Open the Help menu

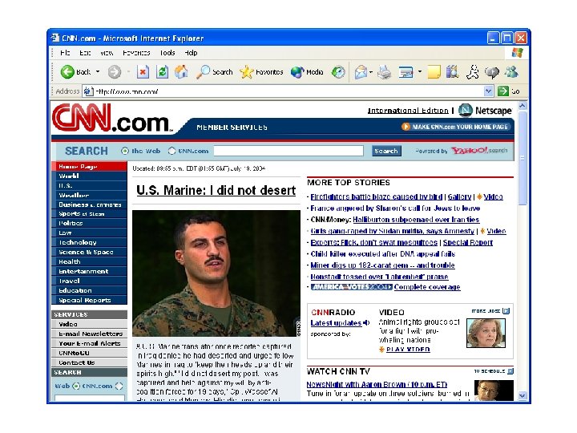tap(191, 53)
